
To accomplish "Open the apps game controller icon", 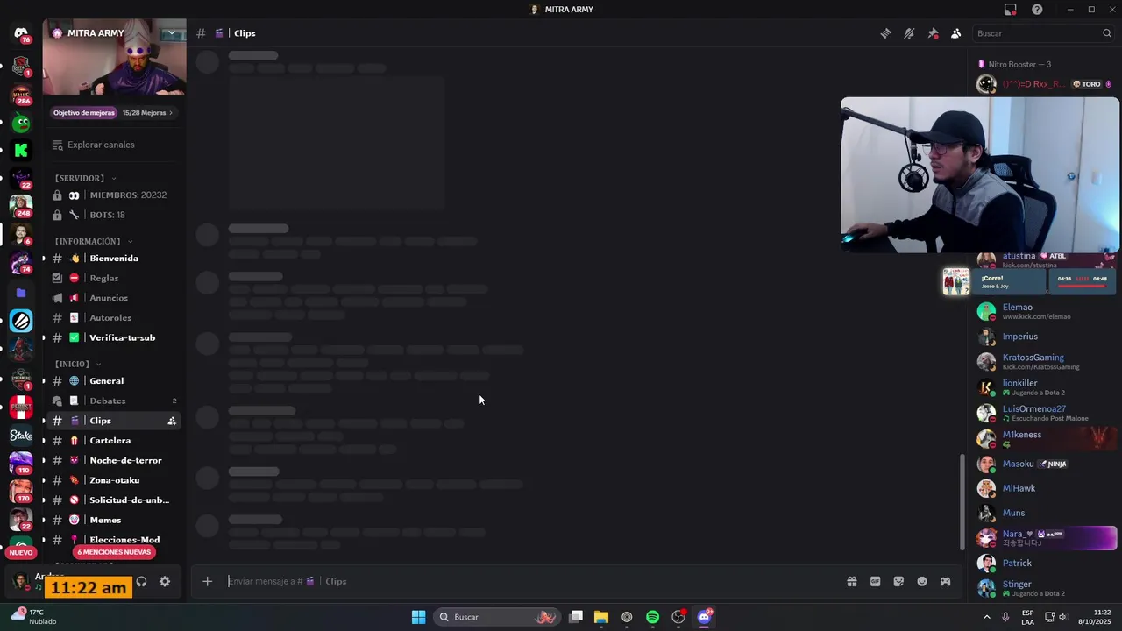I will click(945, 581).
